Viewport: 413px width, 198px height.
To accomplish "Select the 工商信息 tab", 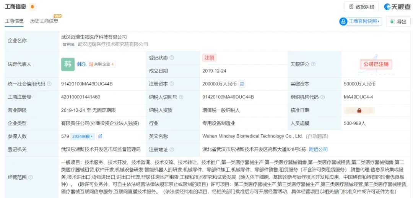I will tap(14, 21).
